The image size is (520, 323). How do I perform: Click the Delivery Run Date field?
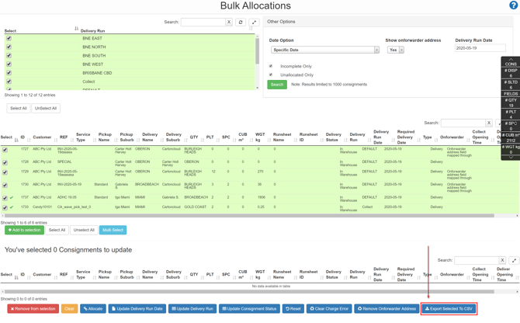click(480, 48)
